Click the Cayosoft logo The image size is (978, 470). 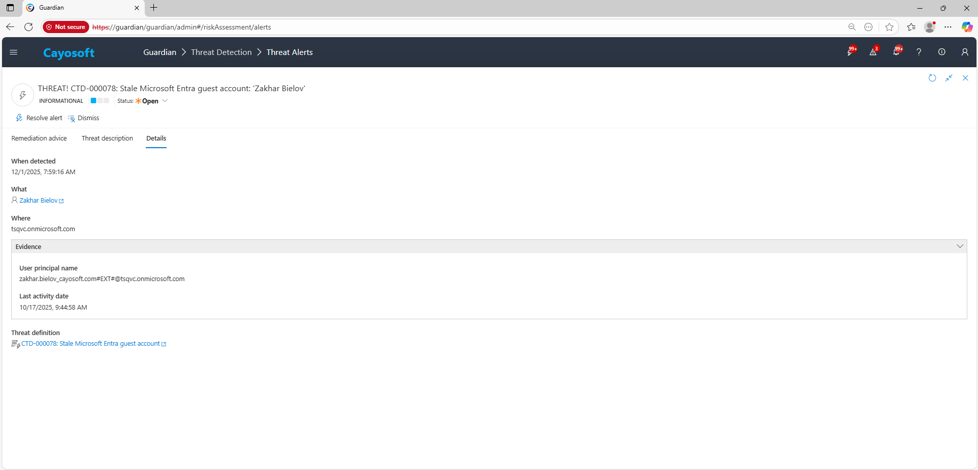tap(68, 52)
